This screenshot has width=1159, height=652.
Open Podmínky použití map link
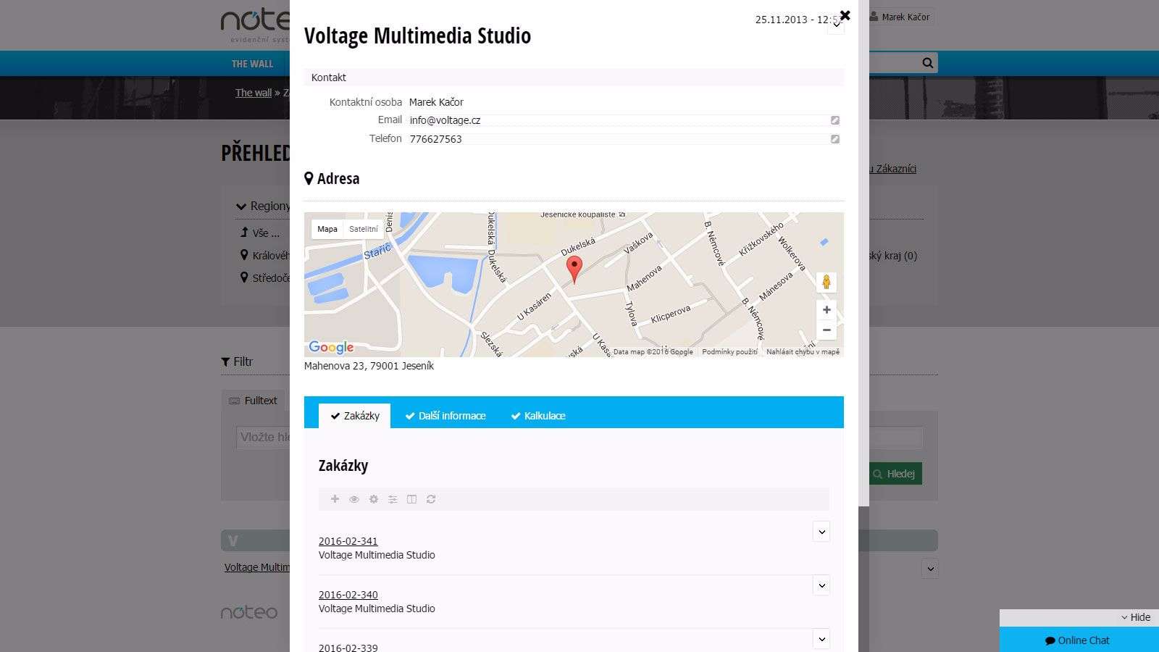point(729,352)
